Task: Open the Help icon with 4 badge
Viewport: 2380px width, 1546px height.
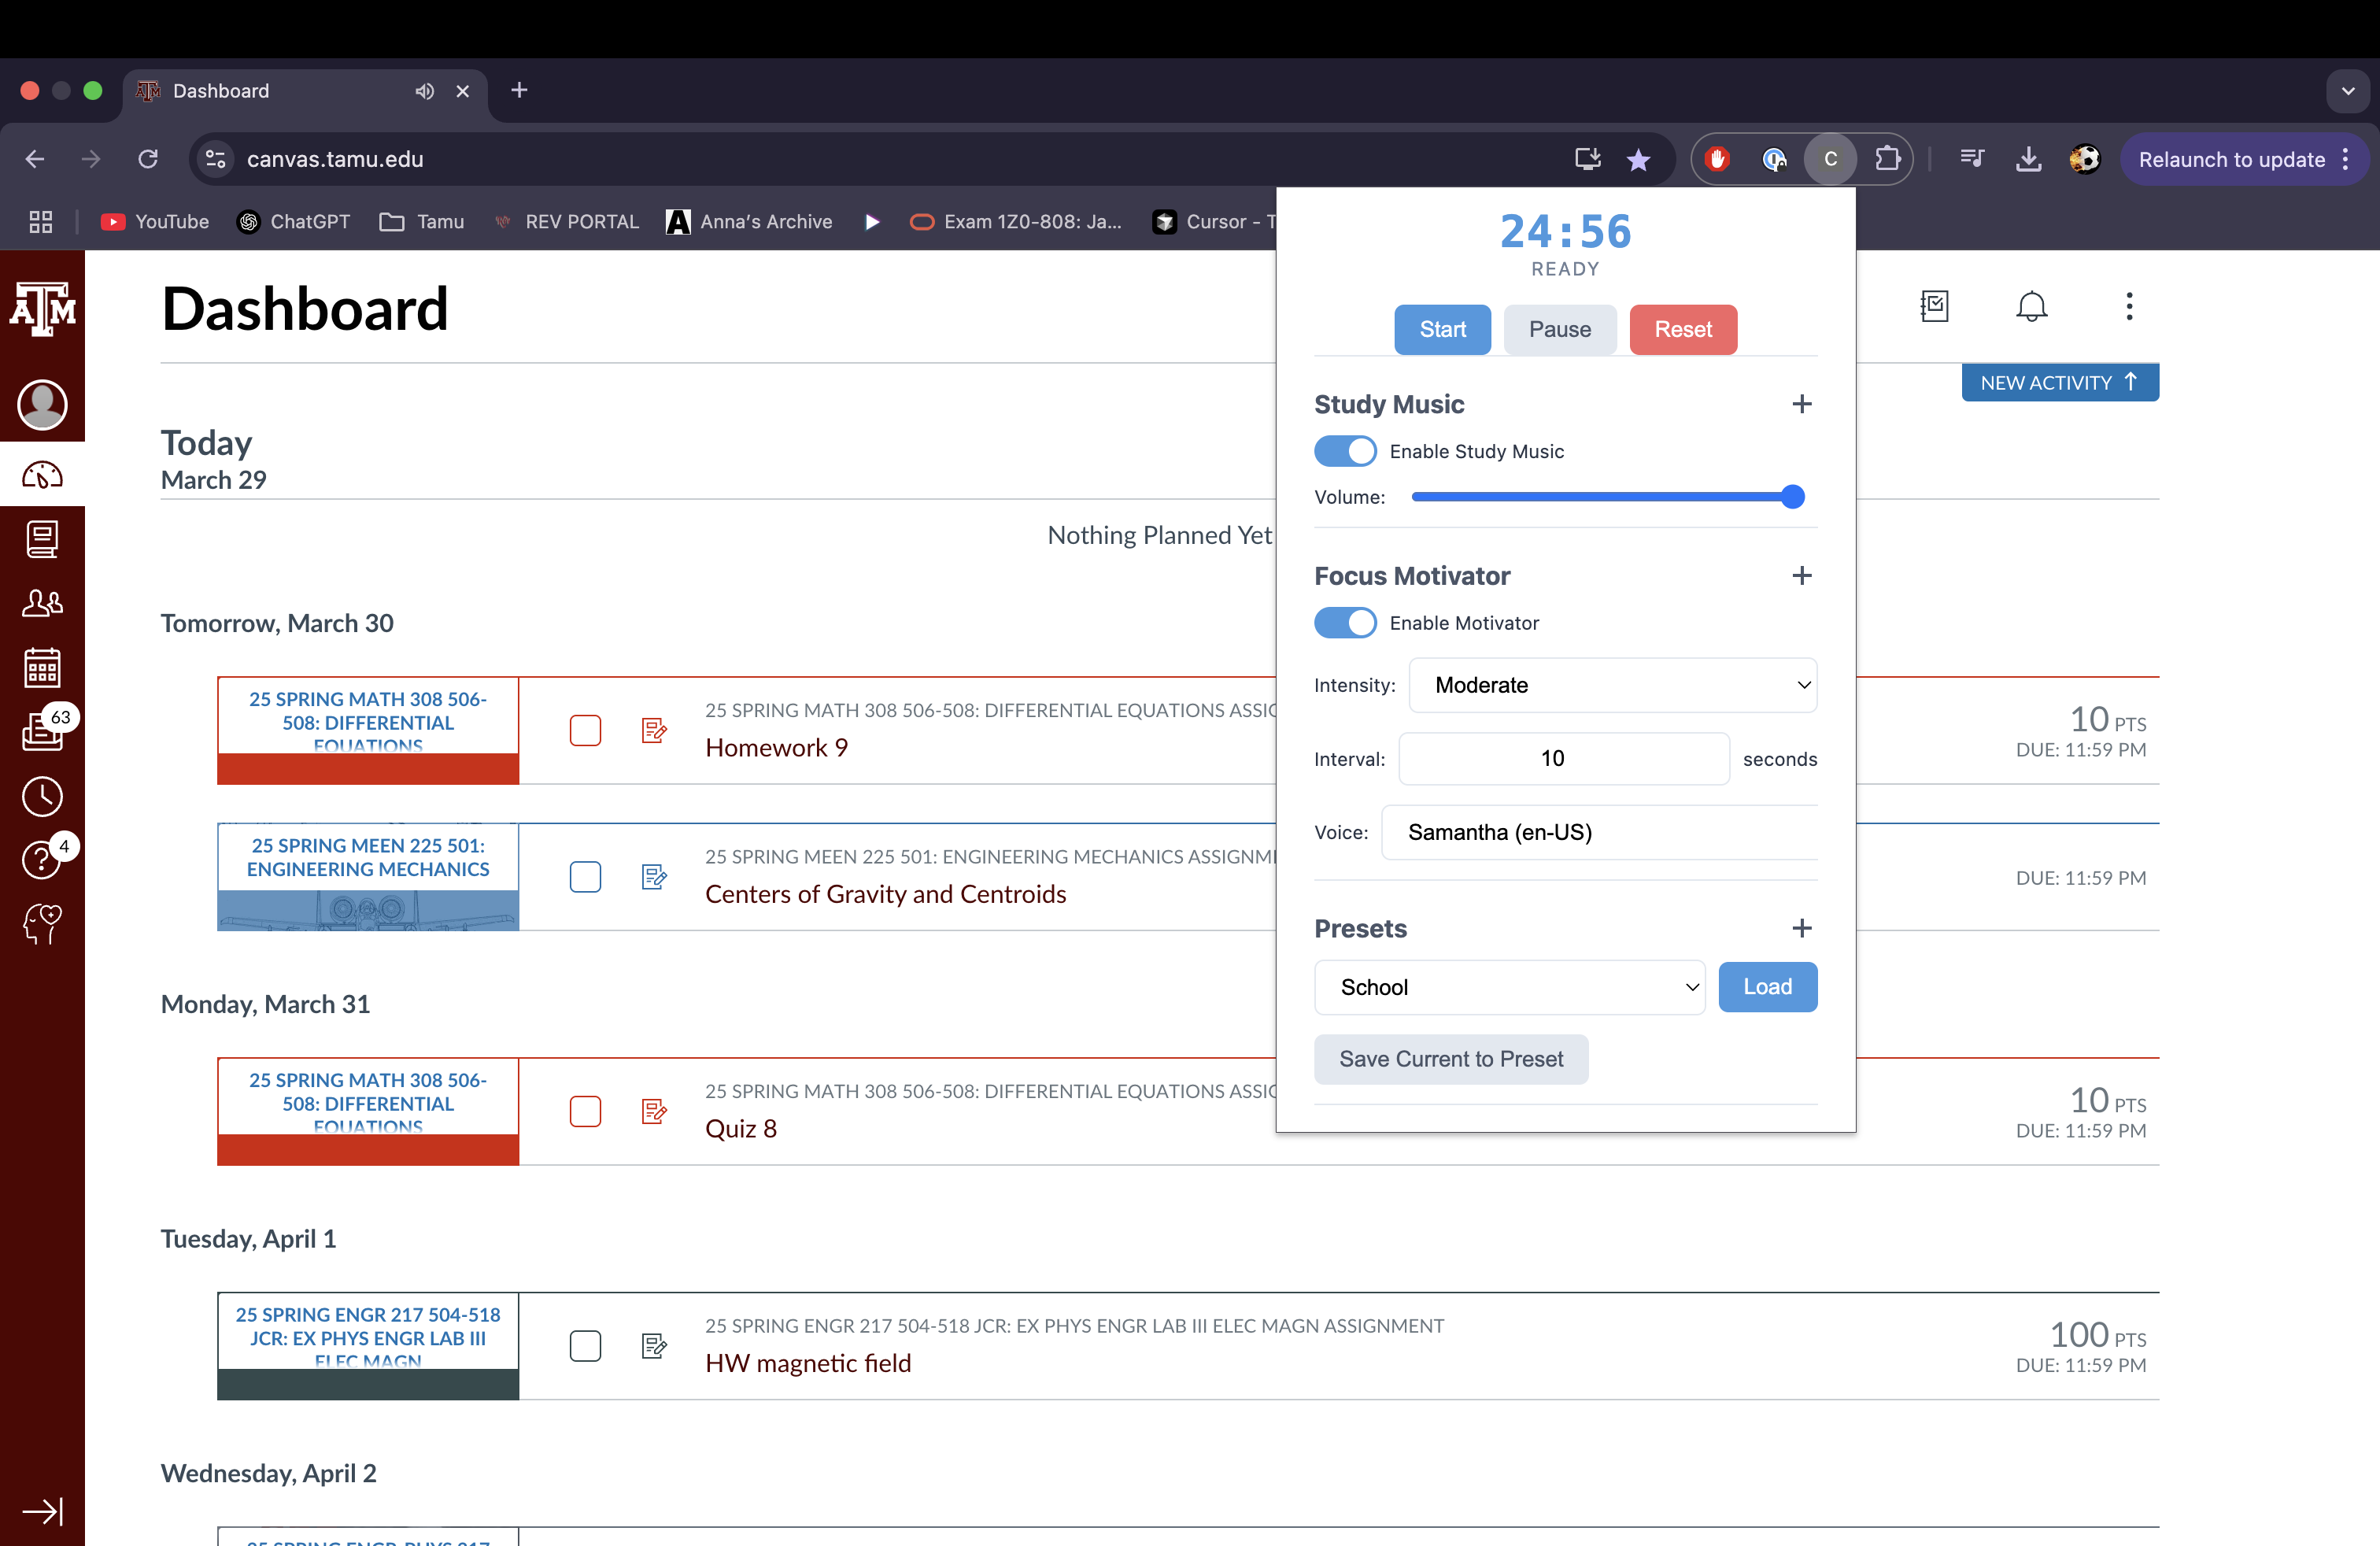Action: pos(42,859)
